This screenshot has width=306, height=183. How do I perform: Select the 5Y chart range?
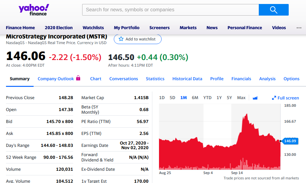click(229, 98)
